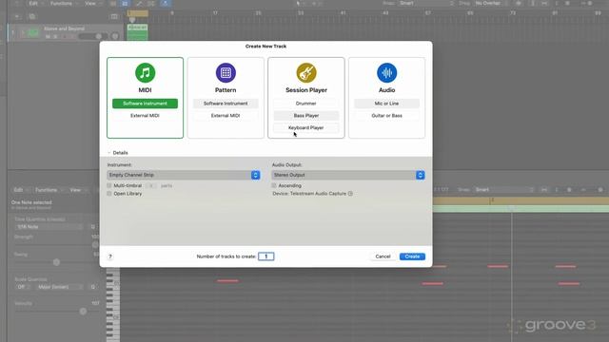Enable the Open Library checkbox
609x342 pixels.
tap(109, 194)
